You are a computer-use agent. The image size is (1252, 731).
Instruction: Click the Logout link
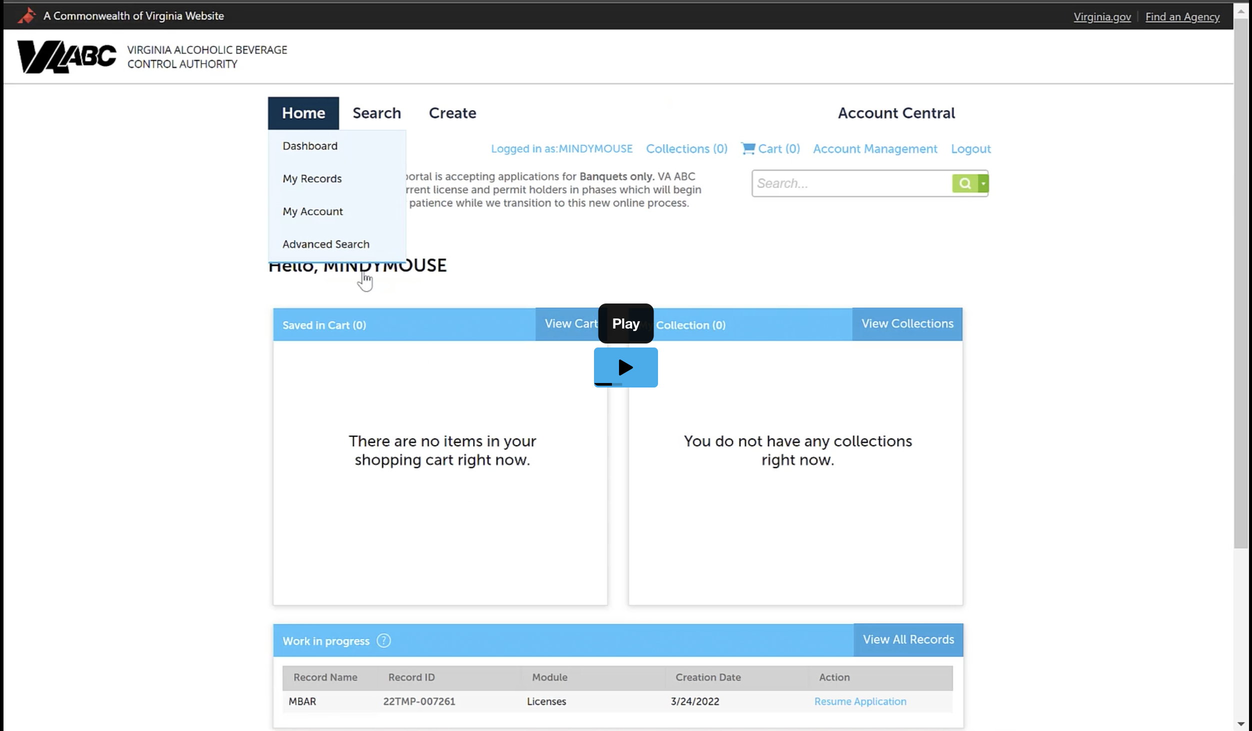coord(970,148)
